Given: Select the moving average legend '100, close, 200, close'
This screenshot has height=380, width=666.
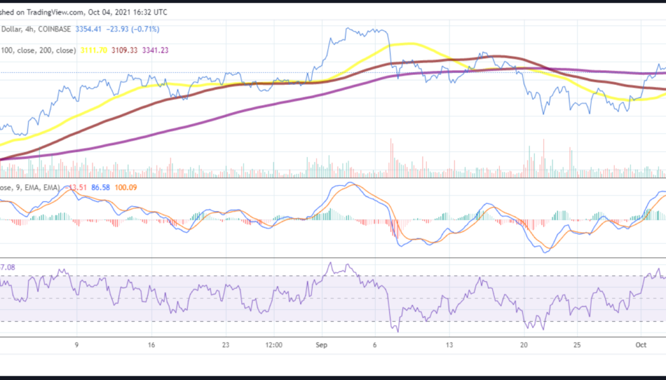Looking at the screenshot, I should pyautogui.click(x=38, y=49).
